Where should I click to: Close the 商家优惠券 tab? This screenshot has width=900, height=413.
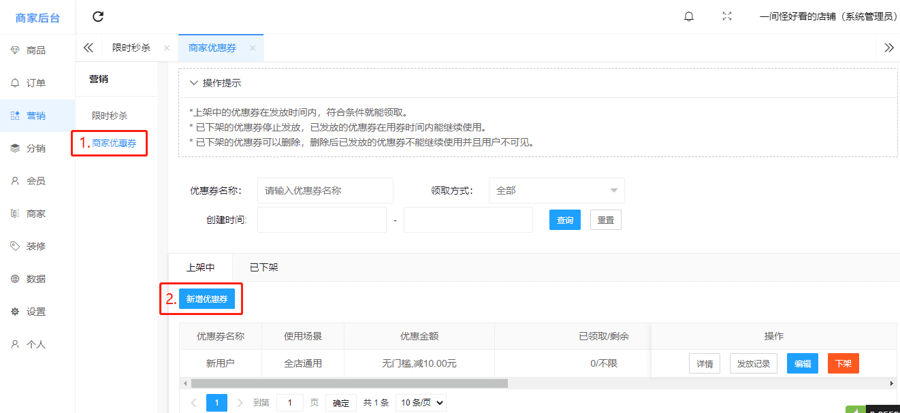pyautogui.click(x=253, y=48)
